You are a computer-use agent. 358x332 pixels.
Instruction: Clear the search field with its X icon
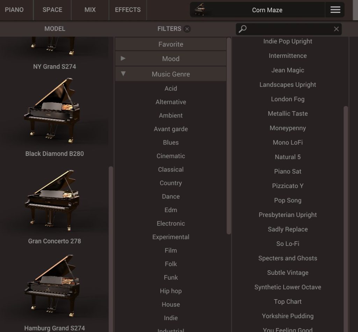[336, 29]
